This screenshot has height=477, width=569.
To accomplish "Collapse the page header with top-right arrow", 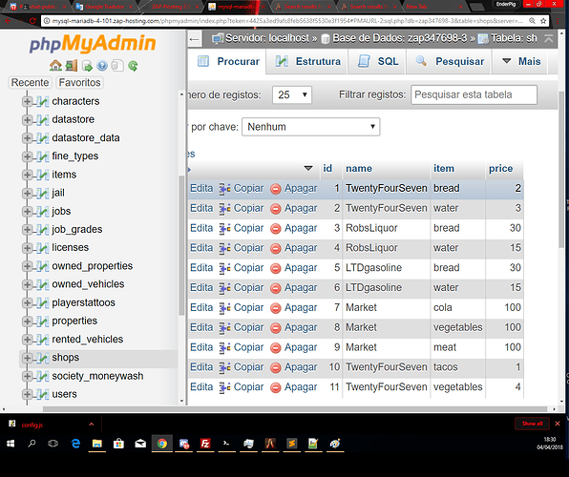I will point(549,38).
